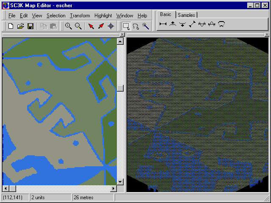Open the View menu

click(x=37, y=16)
